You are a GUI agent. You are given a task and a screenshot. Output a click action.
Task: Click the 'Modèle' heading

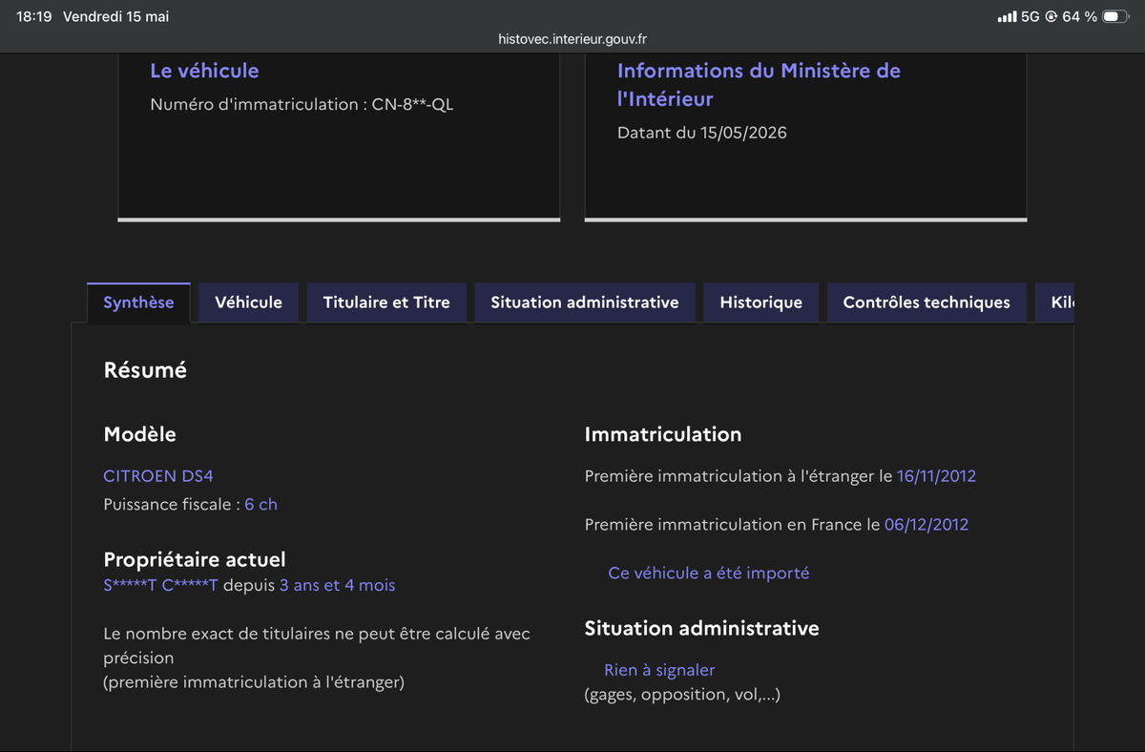[140, 434]
